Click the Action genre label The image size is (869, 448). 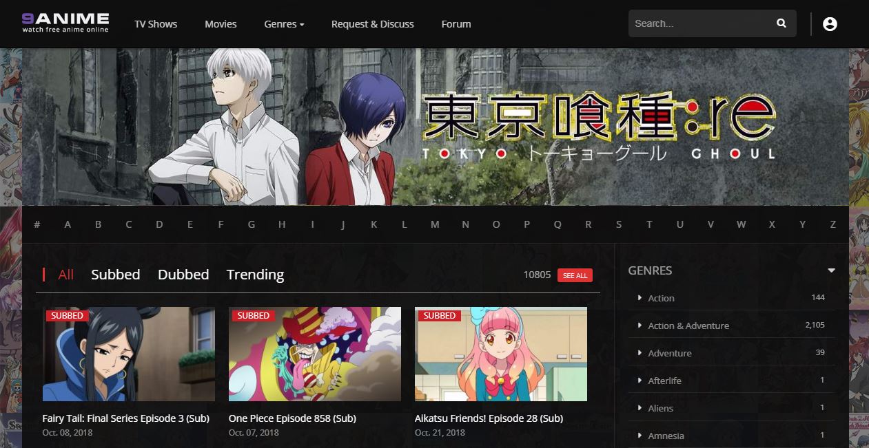(x=661, y=298)
